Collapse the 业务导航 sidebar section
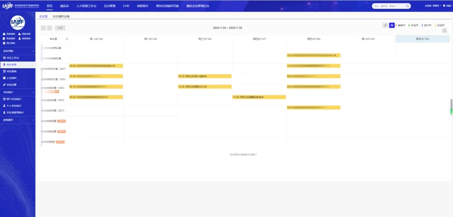 (33, 51)
